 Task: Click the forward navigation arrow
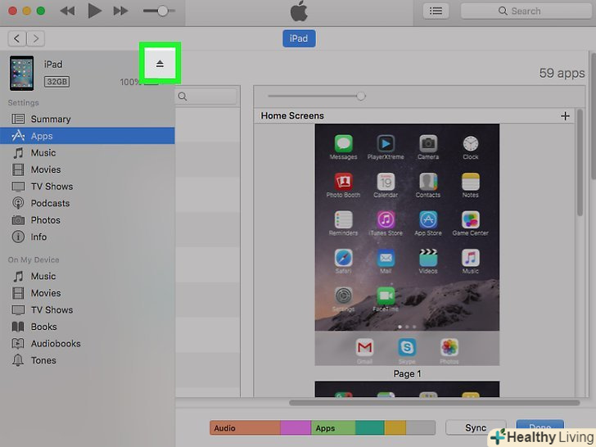click(x=35, y=38)
